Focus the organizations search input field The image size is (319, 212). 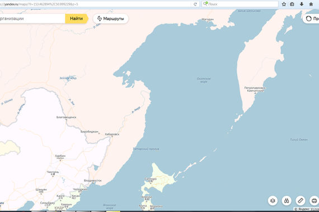tap(32, 18)
